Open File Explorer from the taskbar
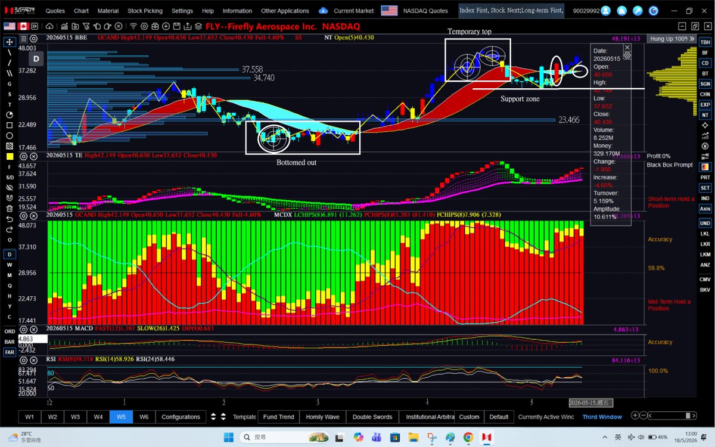Image resolution: width=715 pixels, height=447 pixels. (413, 437)
